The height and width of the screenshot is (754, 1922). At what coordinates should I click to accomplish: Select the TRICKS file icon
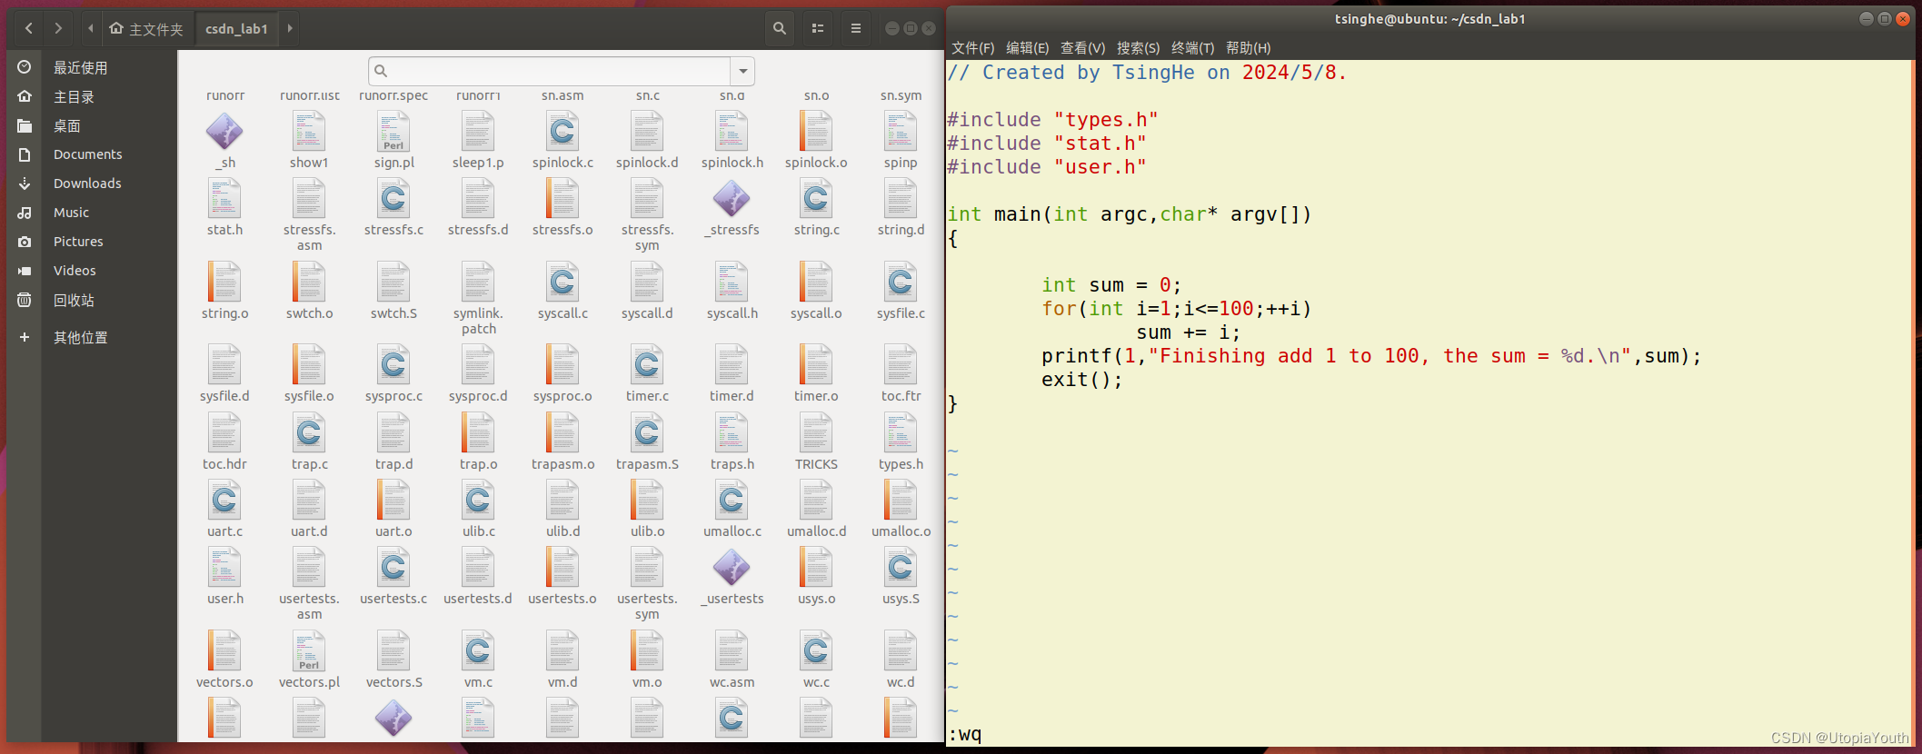point(816,434)
